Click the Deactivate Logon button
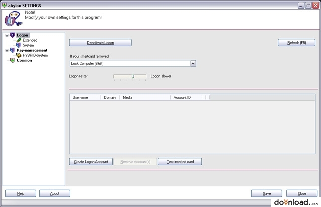This screenshot has height=207, width=321. tap(100, 43)
